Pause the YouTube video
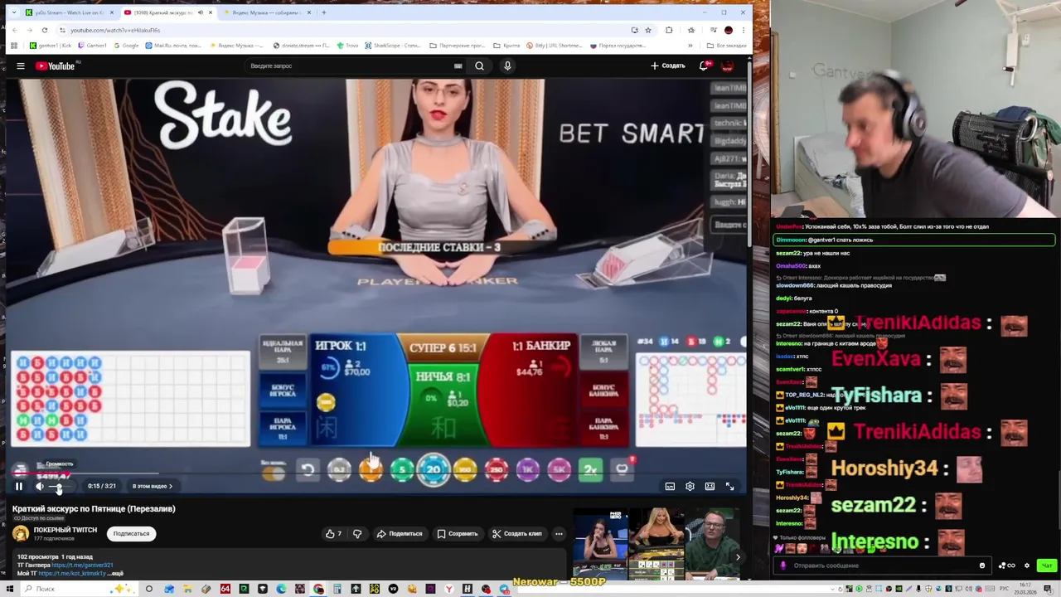1061x597 pixels. (18, 486)
